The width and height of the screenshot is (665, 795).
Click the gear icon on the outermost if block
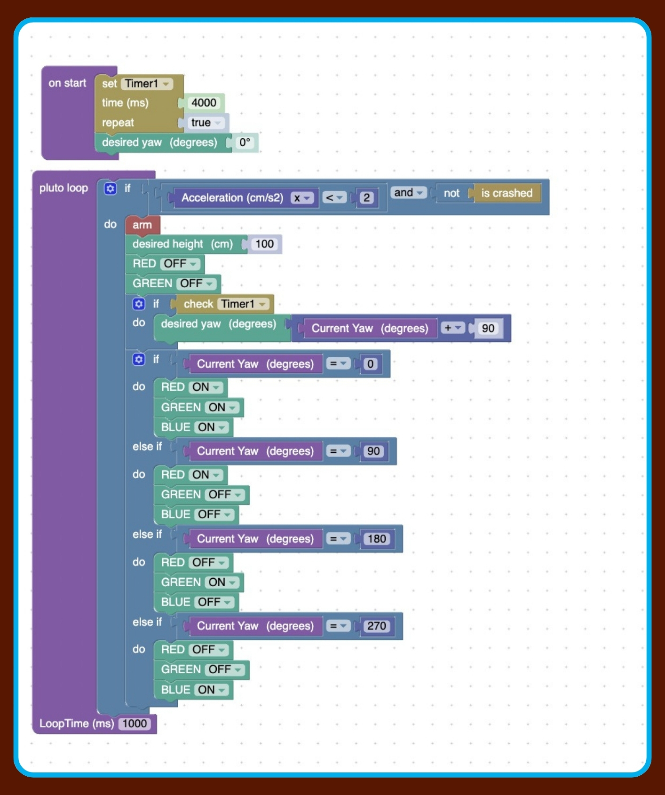click(110, 189)
